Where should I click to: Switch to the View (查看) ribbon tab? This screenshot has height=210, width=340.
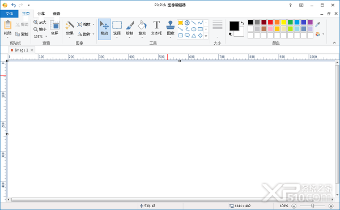[x=56, y=14]
